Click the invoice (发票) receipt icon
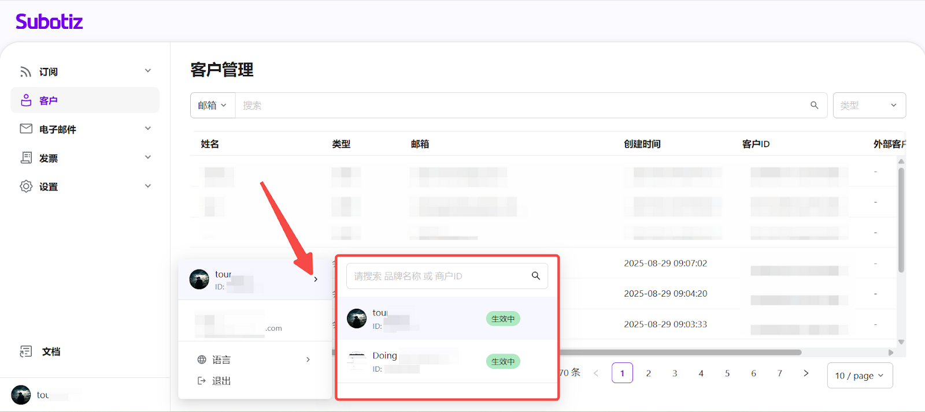Viewport: 925px width, 412px height. tap(26, 158)
